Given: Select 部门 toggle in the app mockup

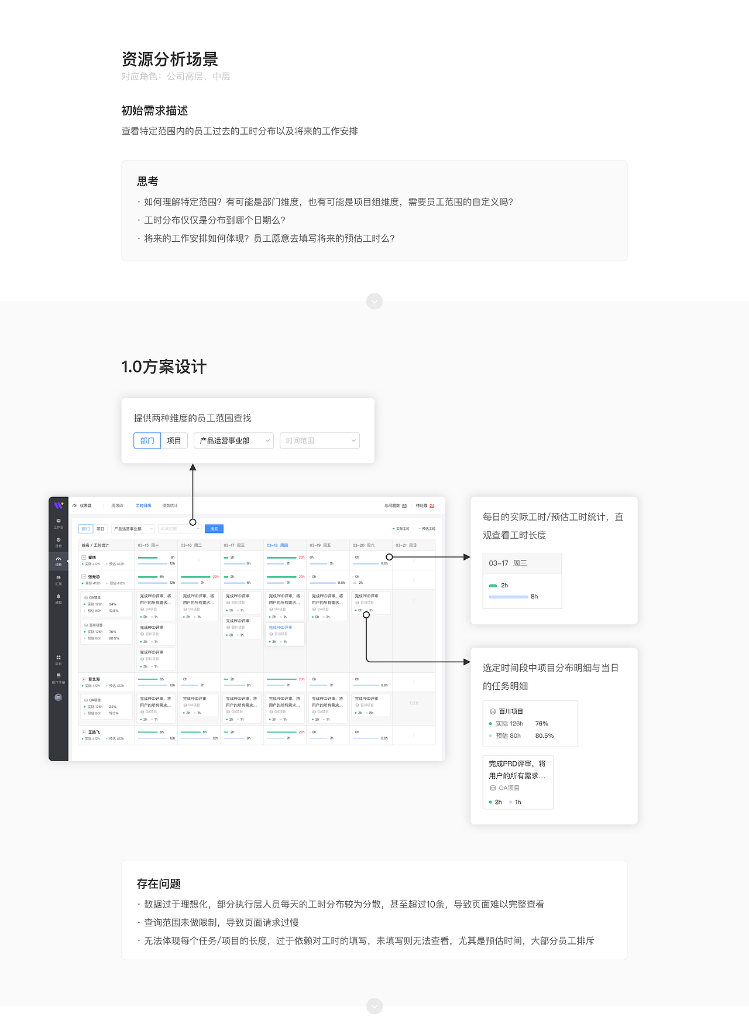Looking at the screenshot, I should point(85,529).
